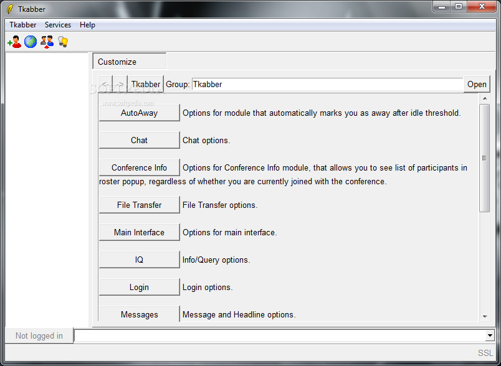Click the back arrow button
The image size is (501, 366).
(105, 84)
